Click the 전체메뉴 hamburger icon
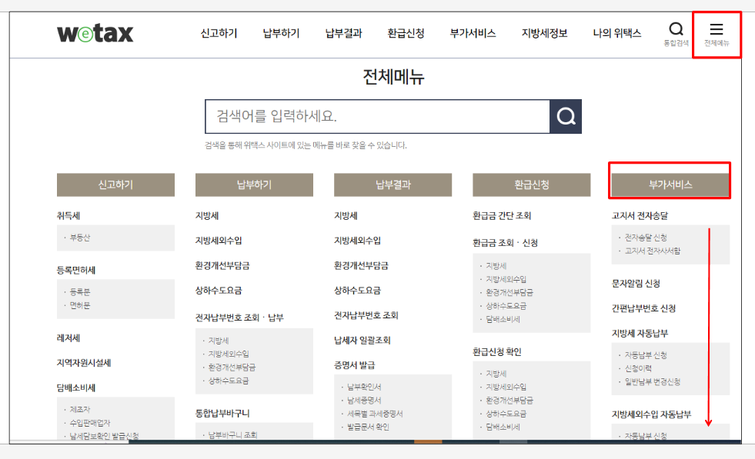The width and height of the screenshot is (755, 459). 717,29
